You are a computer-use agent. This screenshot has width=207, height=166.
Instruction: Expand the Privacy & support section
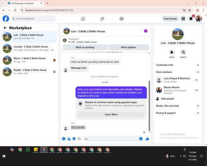pyautogui.click(x=178, y=113)
